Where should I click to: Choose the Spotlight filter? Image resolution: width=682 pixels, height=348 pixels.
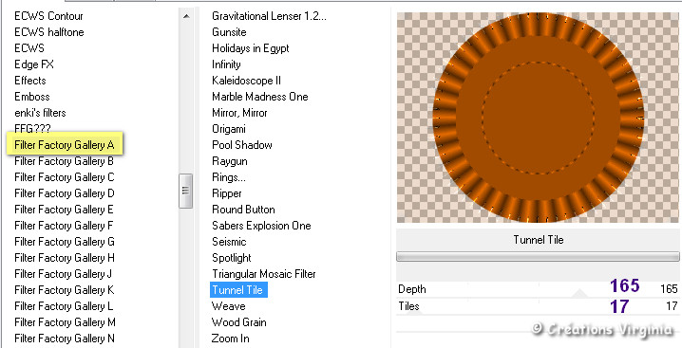(232, 258)
